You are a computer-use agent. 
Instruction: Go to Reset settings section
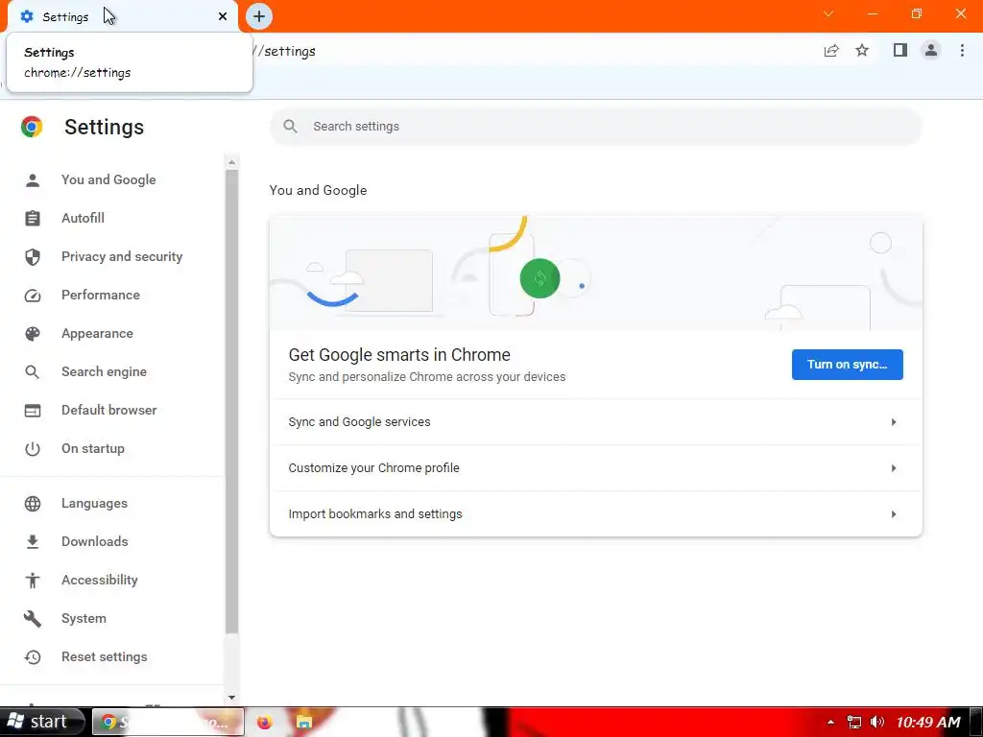[x=104, y=656]
